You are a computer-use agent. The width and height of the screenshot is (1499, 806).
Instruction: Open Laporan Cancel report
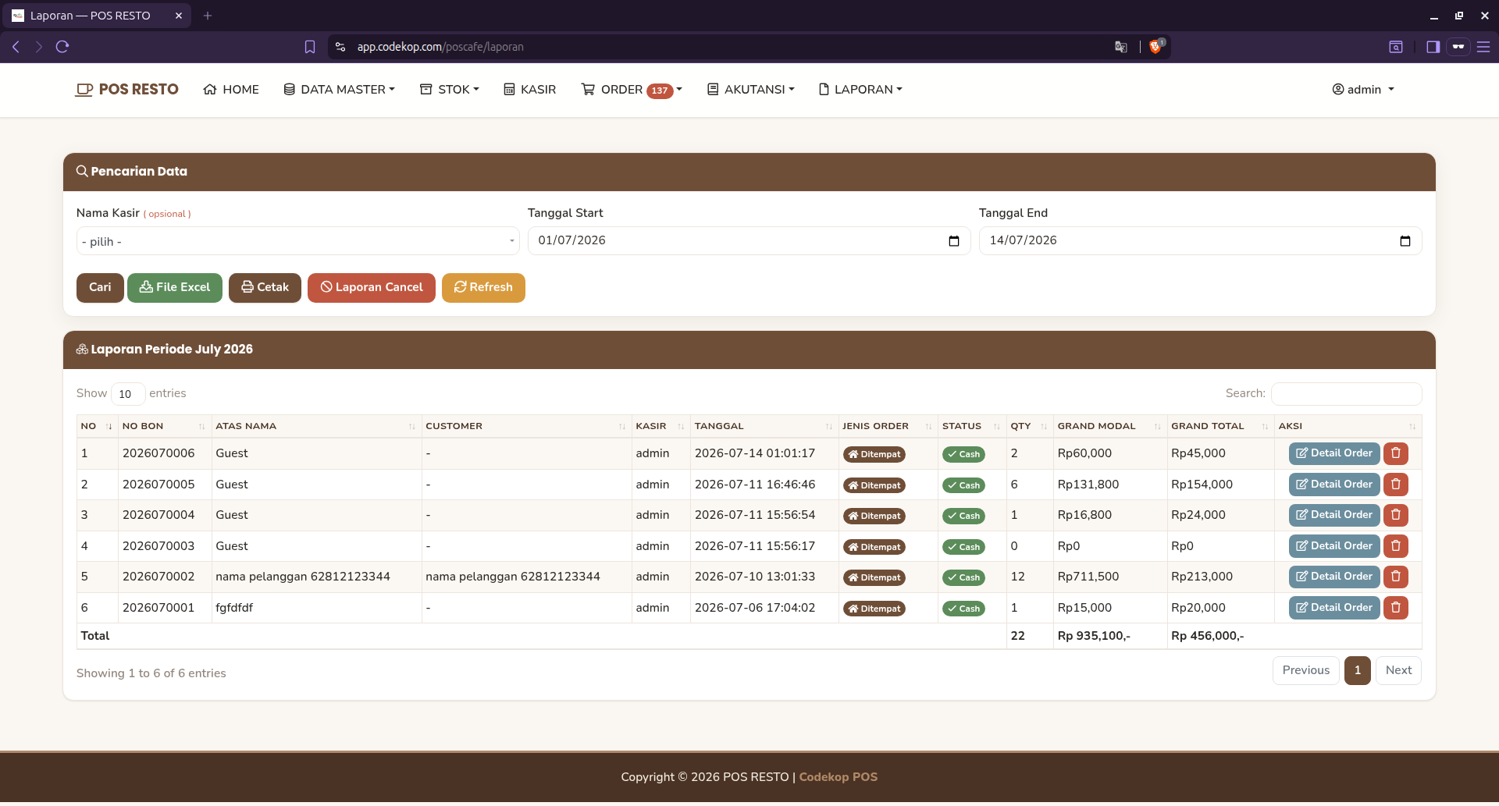(372, 288)
